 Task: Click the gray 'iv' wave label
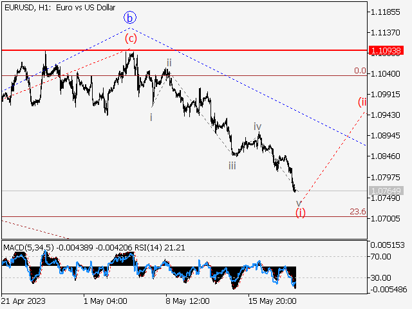pyautogui.click(x=257, y=127)
